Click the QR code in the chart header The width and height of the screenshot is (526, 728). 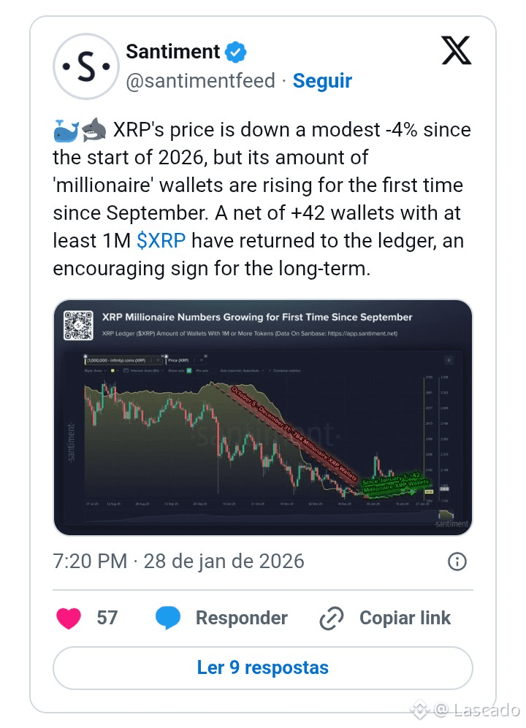pos(77,326)
